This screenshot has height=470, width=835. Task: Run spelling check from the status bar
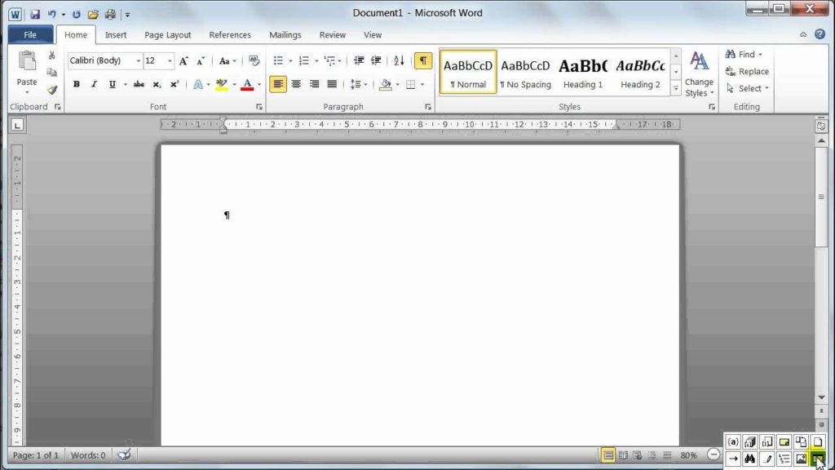click(124, 454)
